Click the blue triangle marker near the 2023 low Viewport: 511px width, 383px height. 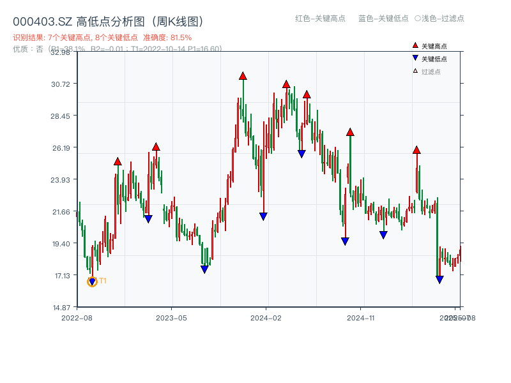pyautogui.click(x=204, y=270)
